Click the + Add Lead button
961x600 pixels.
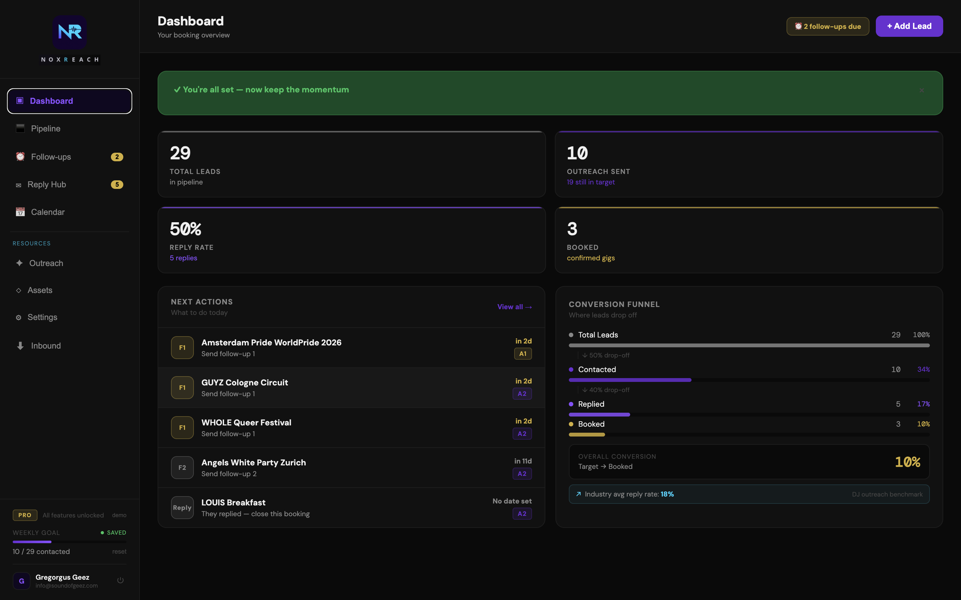pos(909,26)
